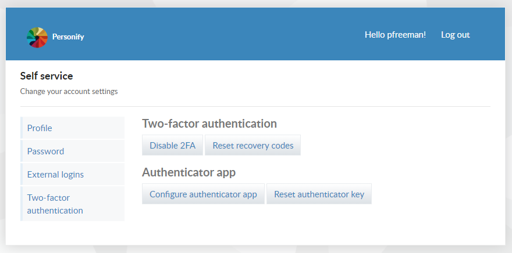Reset authenticator key
The image size is (512, 253).
coord(319,194)
